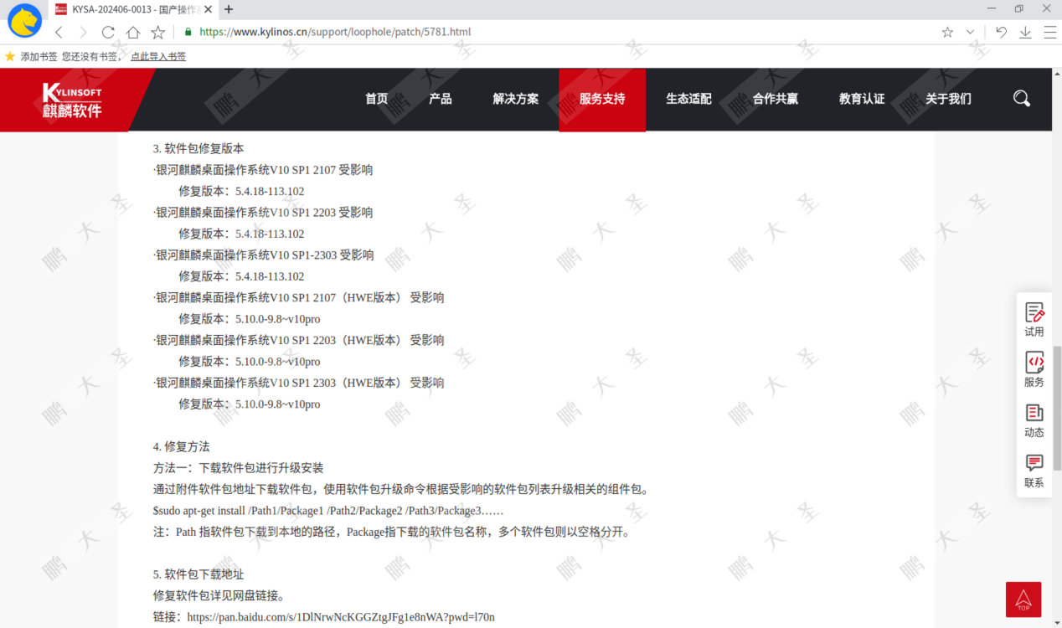
Task: Click the browser logo avatar icon
Action: (x=25, y=21)
